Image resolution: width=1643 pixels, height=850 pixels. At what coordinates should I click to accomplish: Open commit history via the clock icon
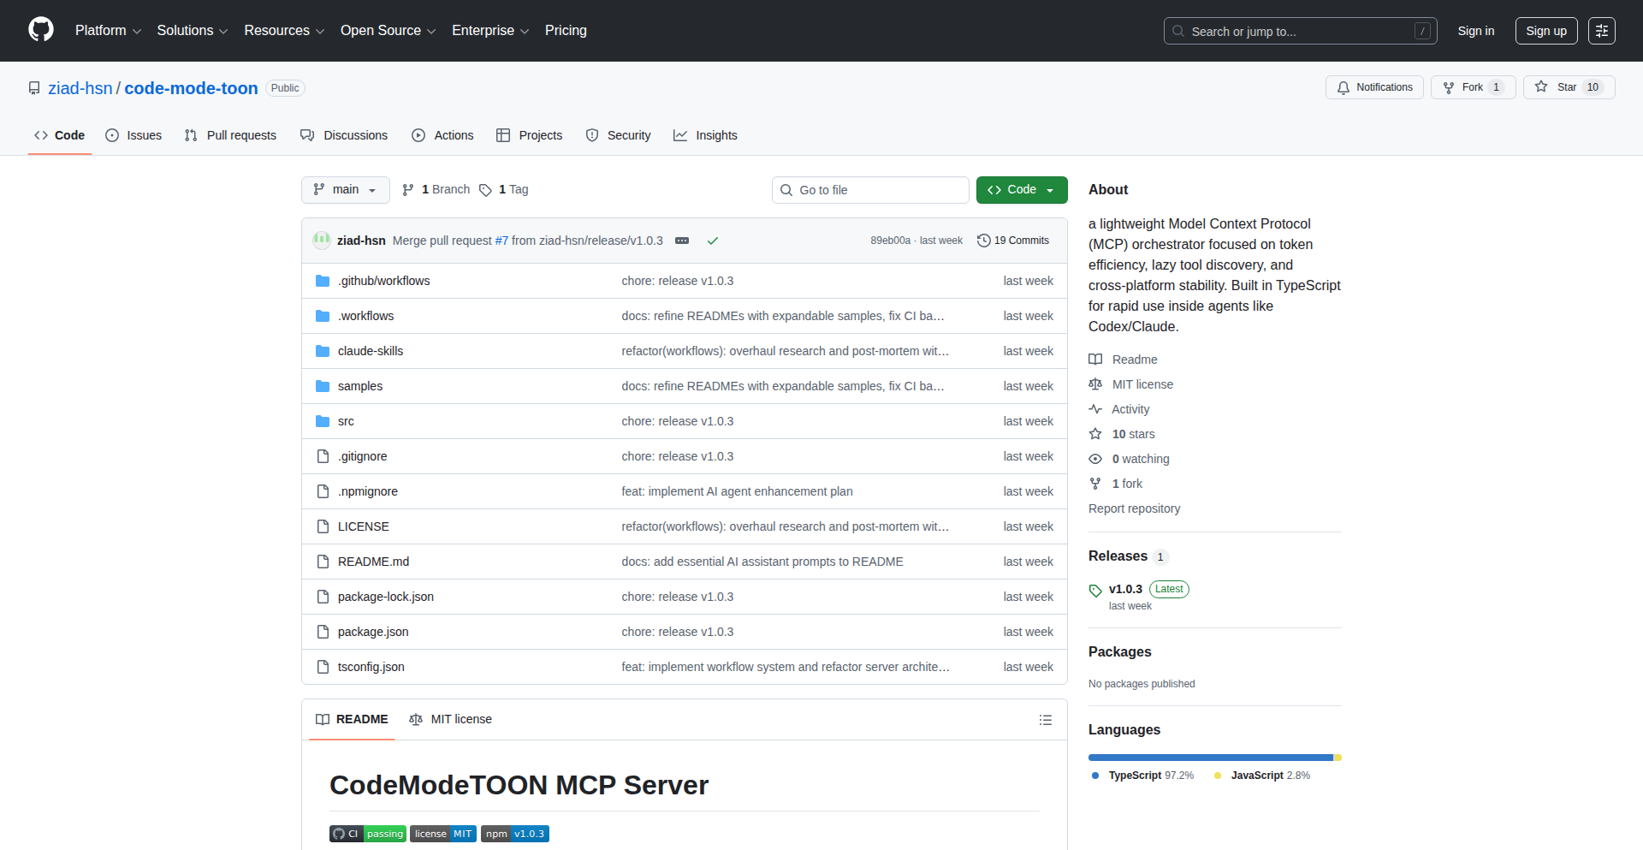[982, 241]
